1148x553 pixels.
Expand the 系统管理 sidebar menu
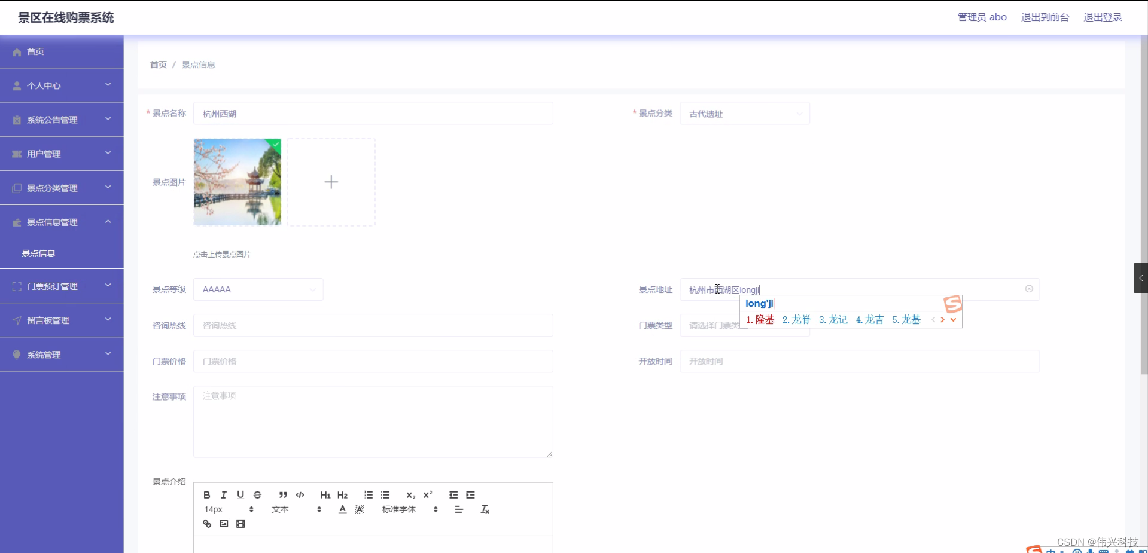62,355
